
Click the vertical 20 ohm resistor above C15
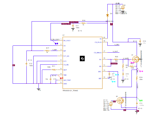123,66
